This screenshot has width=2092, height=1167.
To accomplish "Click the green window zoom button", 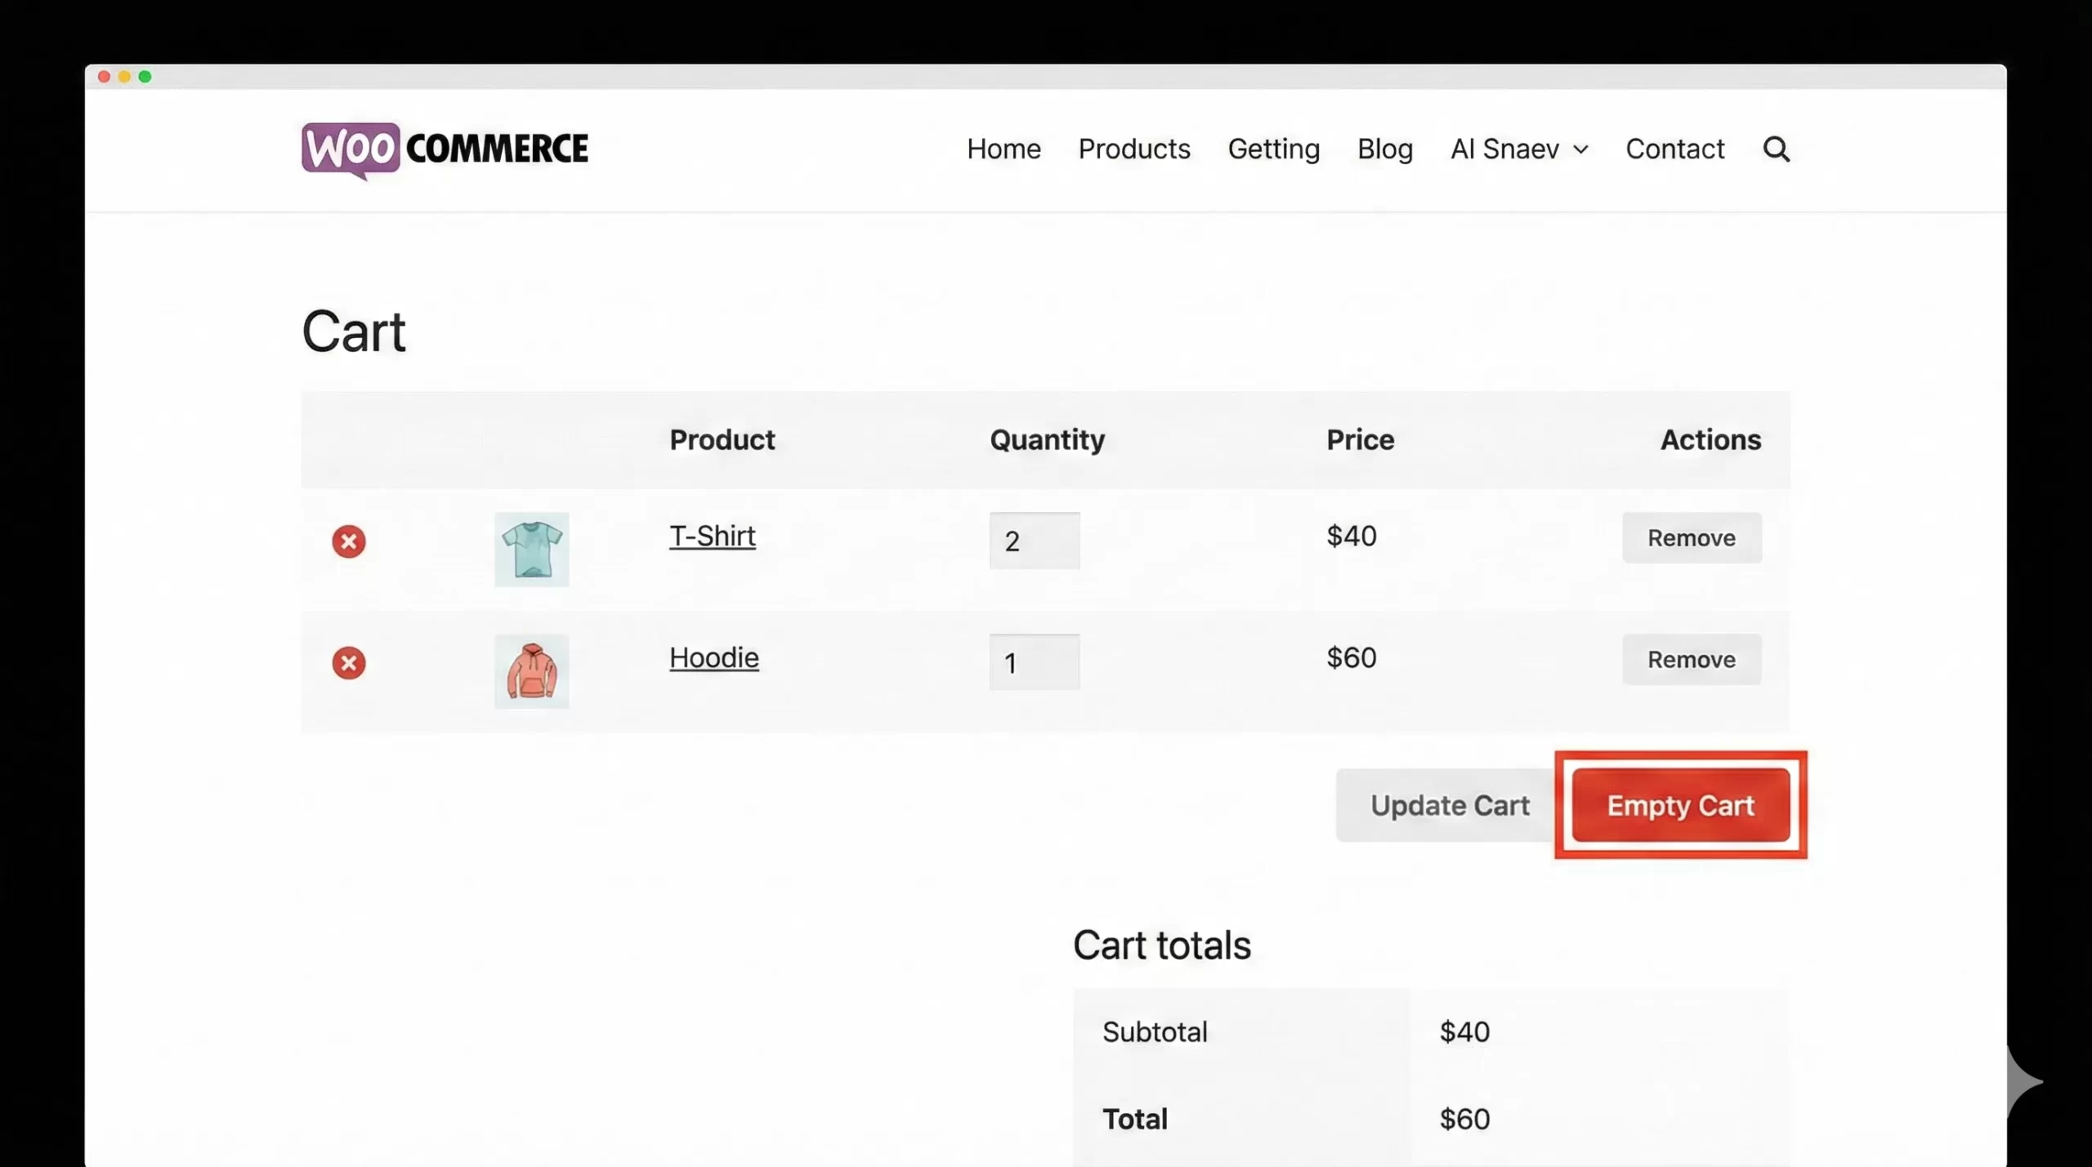I will [145, 77].
